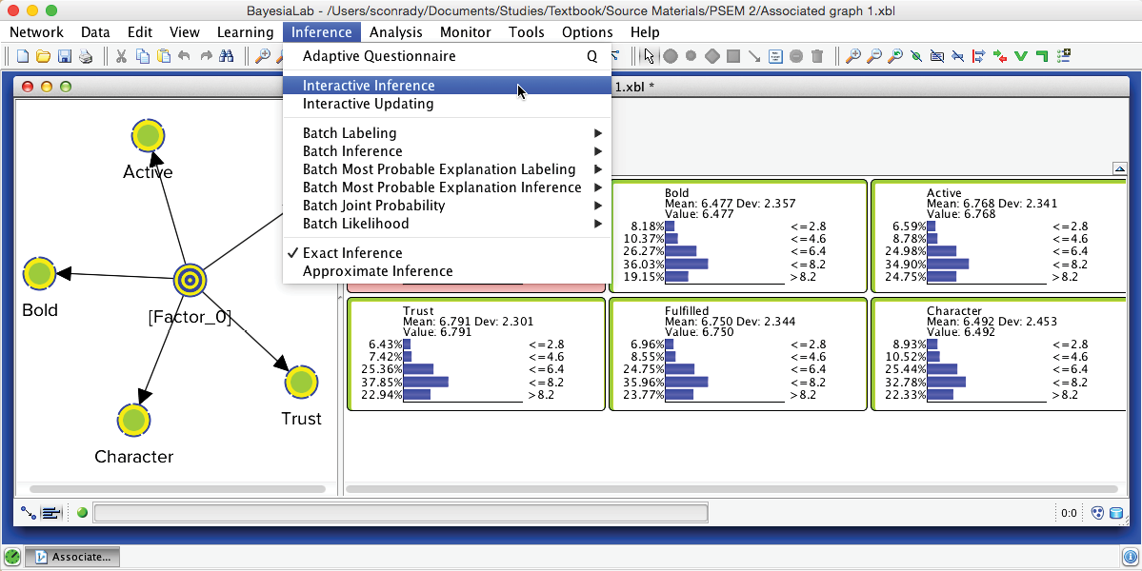Click the 36.03% bar in Bold monitor

pyautogui.click(x=687, y=264)
